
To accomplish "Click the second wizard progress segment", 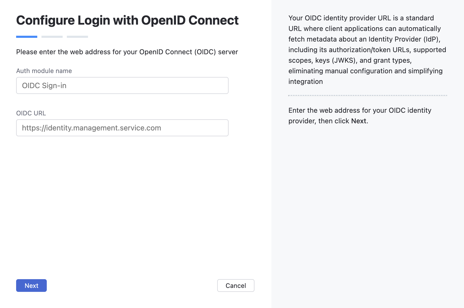I will click(52, 37).
